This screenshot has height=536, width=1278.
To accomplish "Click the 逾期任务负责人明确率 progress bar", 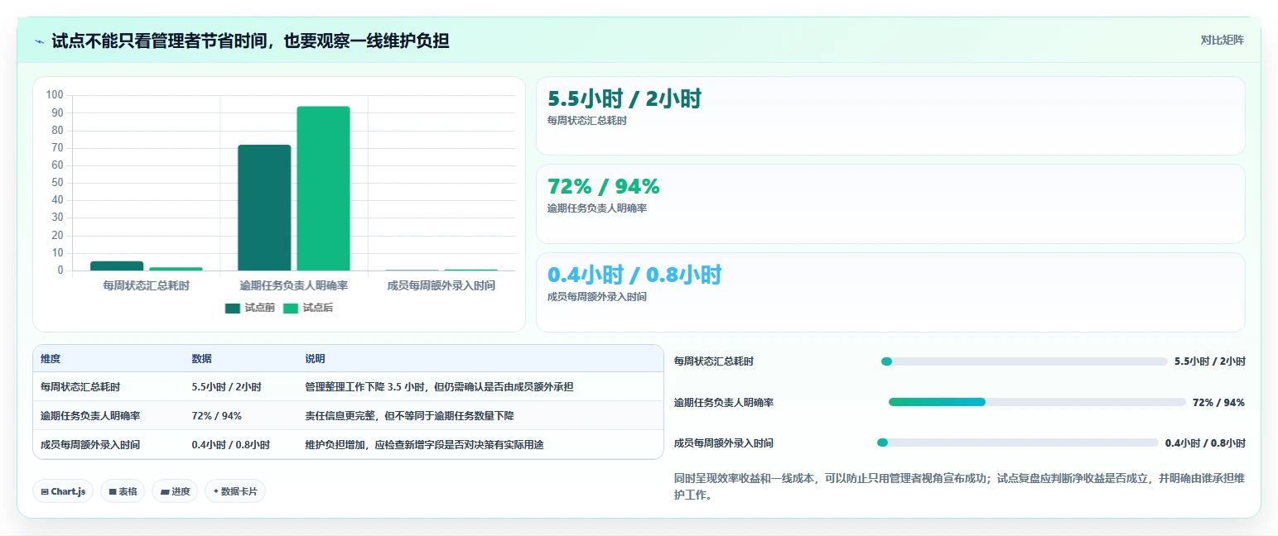I will (x=1037, y=402).
